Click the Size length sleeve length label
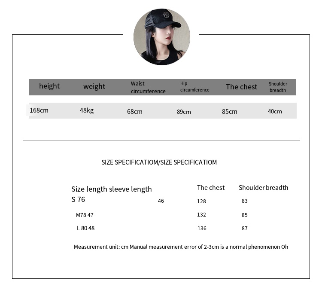322x290 pixels. click(112, 189)
